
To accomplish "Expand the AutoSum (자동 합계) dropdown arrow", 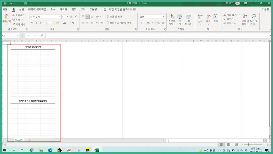I will pyautogui.click(x=239, y=15).
